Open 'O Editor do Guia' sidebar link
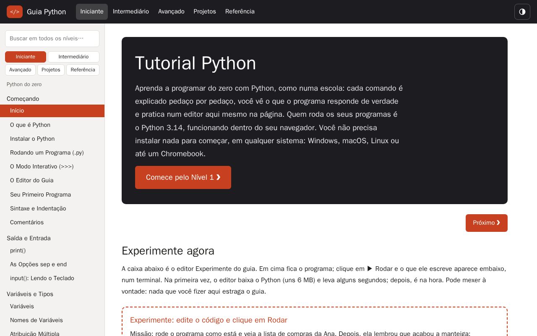The height and width of the screenshot is (336, 537). pos(52,180)
